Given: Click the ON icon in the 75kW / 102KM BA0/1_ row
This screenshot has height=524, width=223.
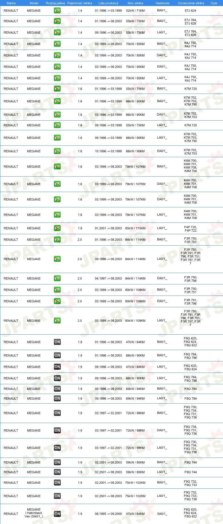Looking at the screenshot, I should pyautogui.click(x=57, y=483).
